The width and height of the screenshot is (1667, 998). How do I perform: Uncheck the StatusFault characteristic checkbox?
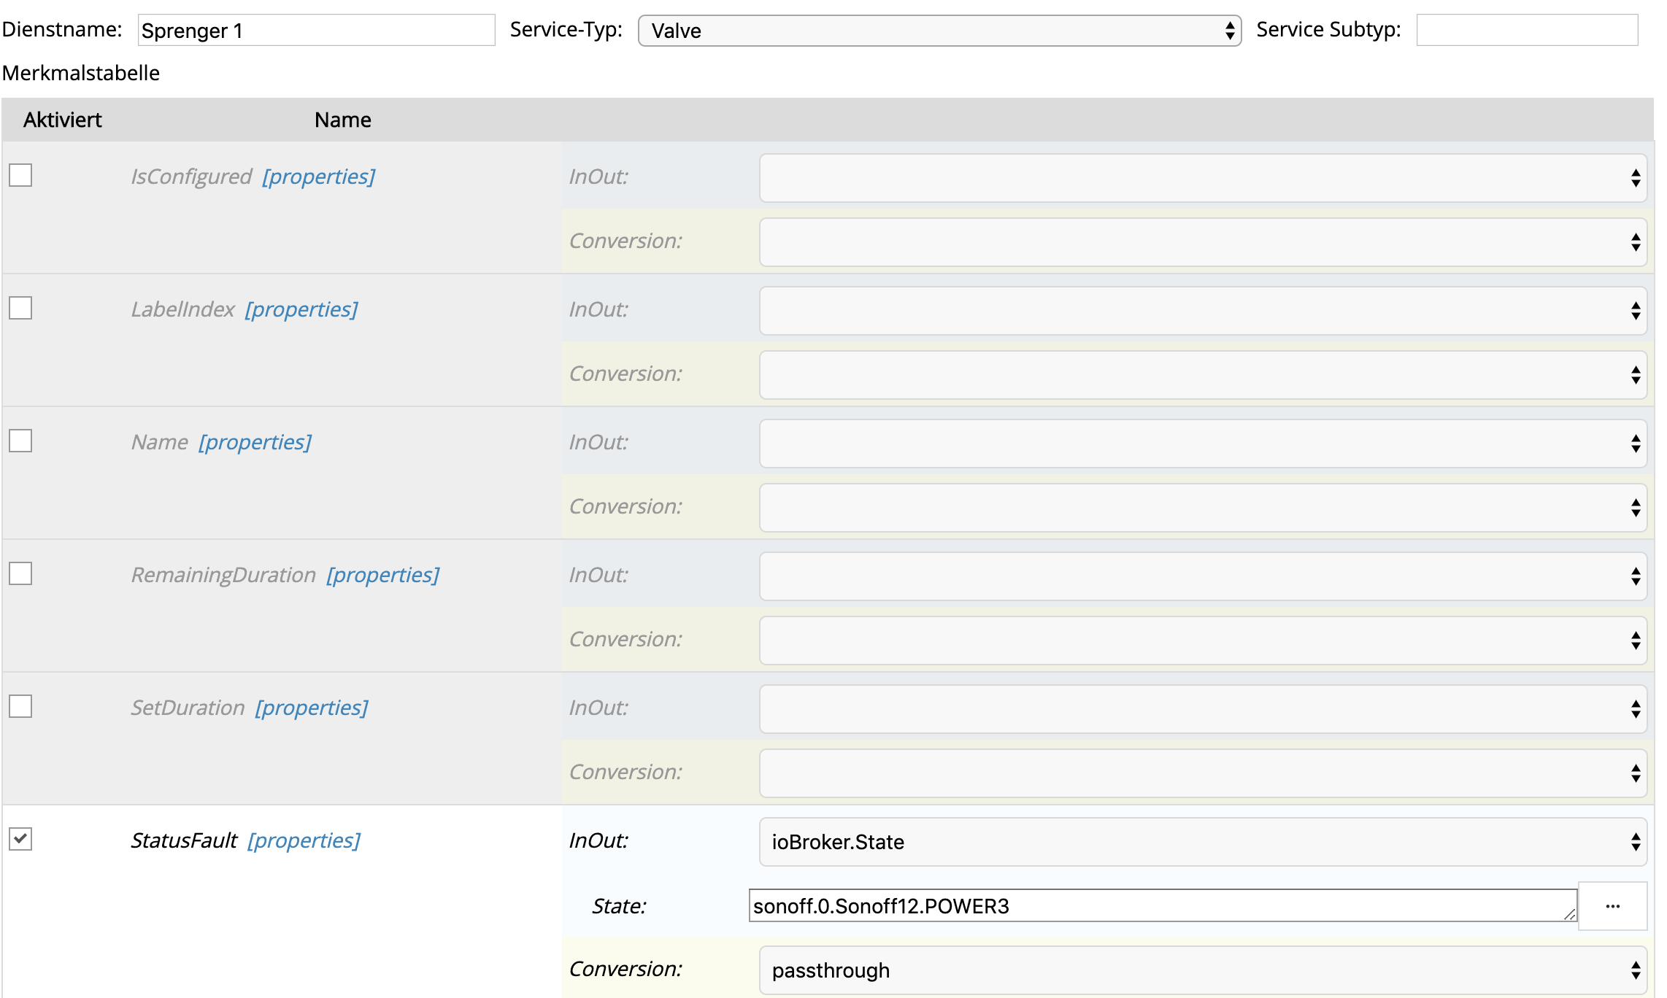[20, 839]
